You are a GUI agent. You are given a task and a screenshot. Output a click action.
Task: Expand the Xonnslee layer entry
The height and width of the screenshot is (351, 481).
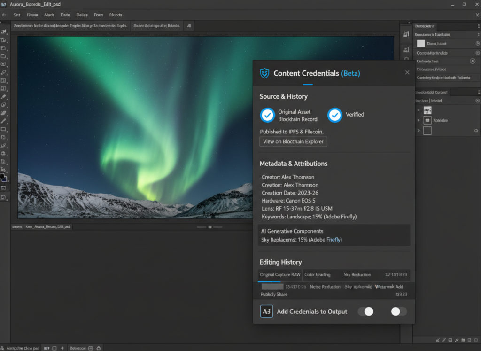tap(419, 120)
